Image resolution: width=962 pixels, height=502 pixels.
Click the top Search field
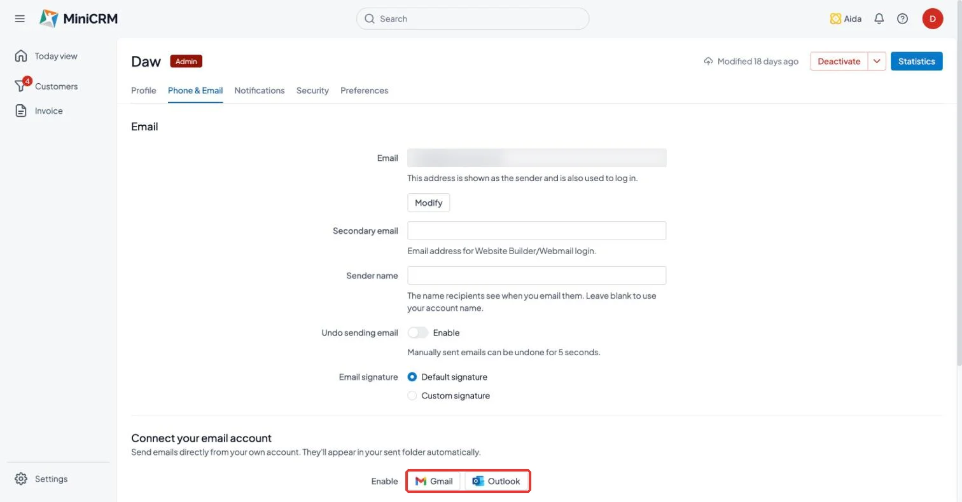click(473, 18)
